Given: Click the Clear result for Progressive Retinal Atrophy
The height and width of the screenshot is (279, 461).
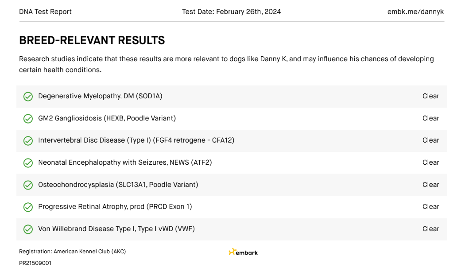Looking at the screenshot, I should tap(430, 207).
